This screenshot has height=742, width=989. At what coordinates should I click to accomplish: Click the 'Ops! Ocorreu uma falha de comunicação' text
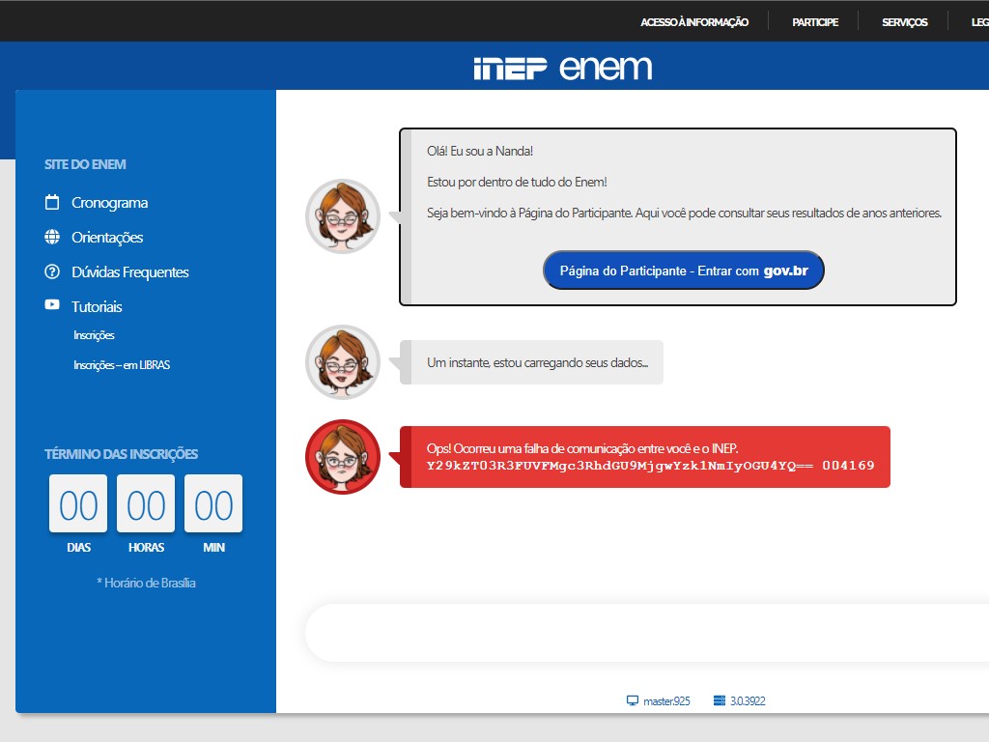point(582,448)
